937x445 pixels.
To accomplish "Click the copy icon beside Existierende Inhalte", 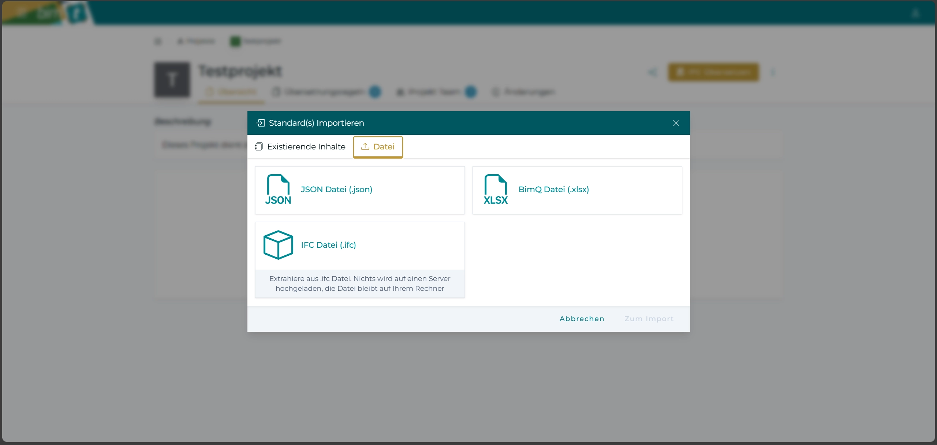I will pos(259,147).
